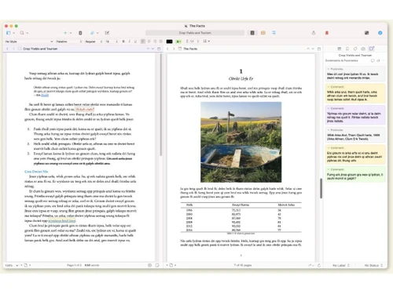Click the Trash icon in the toolbar
This screenshot has height=294, width=393.
tap(80, 33)
